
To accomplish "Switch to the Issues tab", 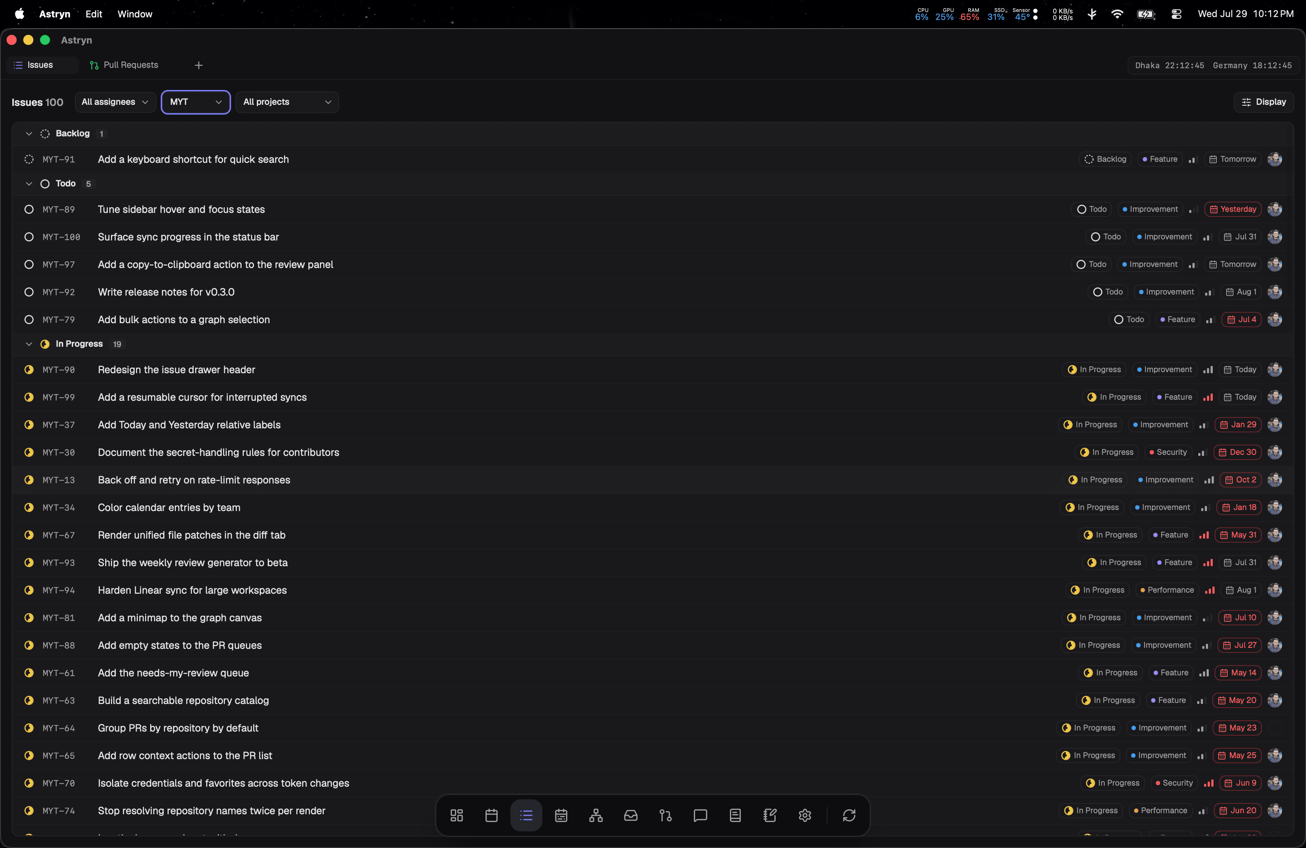I will coord(42,65).
